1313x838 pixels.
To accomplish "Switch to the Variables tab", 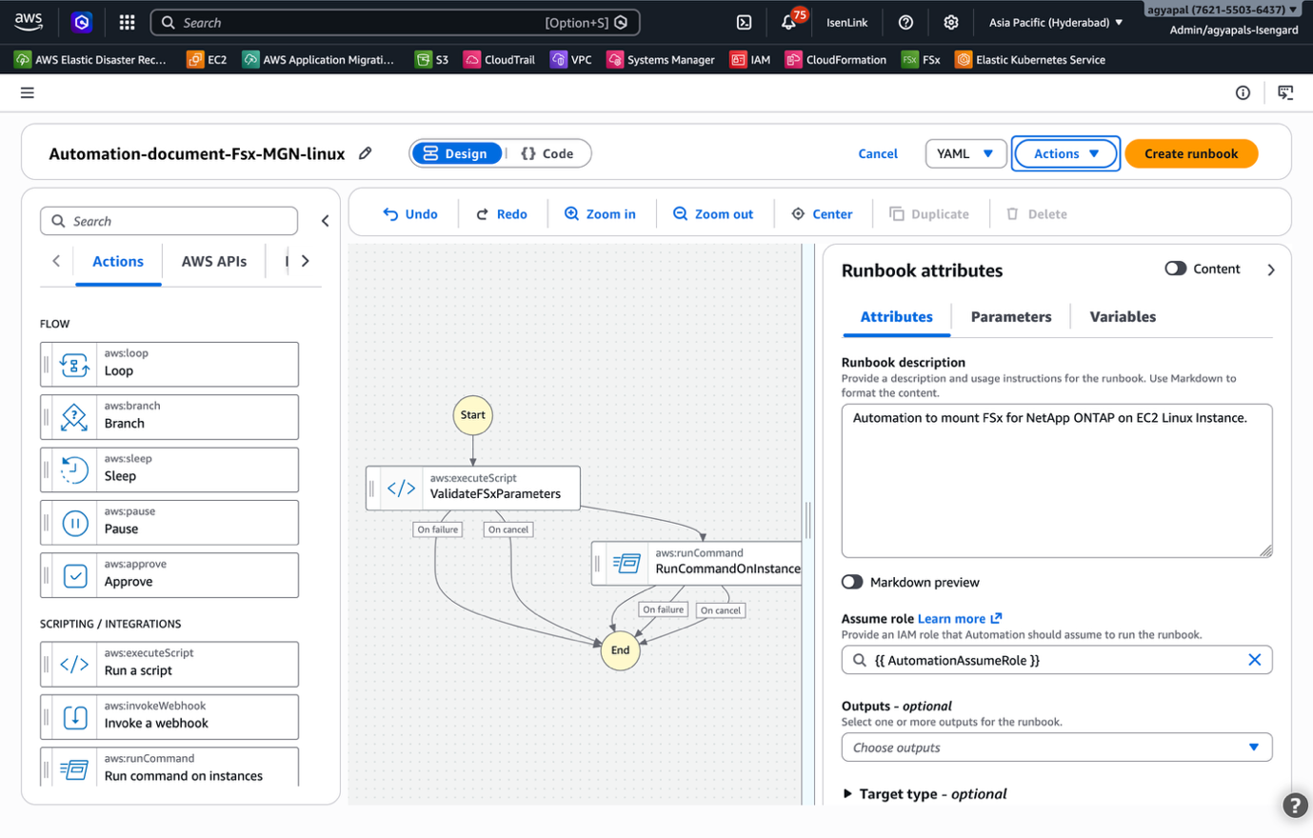I will tap(1123, 317).
